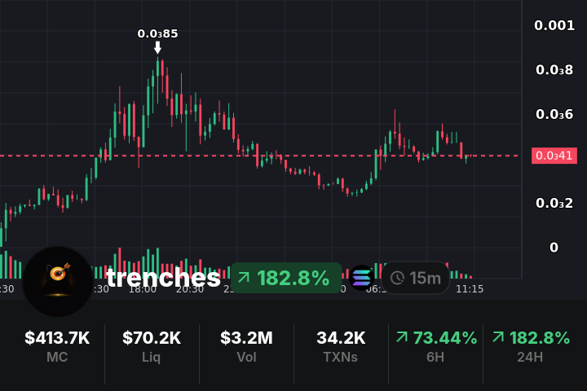The image size is (587, 391).
Task: Click the 11:15 time axis label
Action: coord(470,288)
